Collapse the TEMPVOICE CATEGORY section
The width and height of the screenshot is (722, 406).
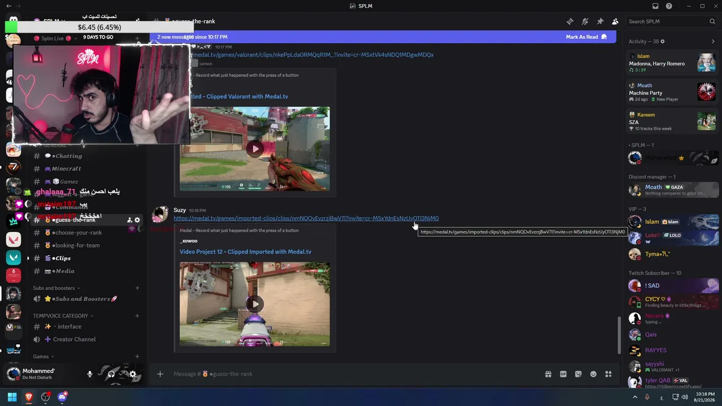coord(63,316)
